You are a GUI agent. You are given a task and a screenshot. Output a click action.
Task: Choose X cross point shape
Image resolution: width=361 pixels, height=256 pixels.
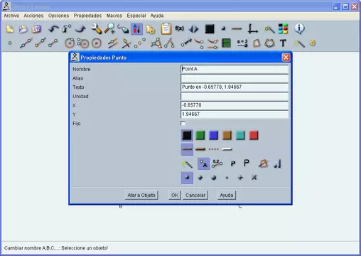pos(254,177)
